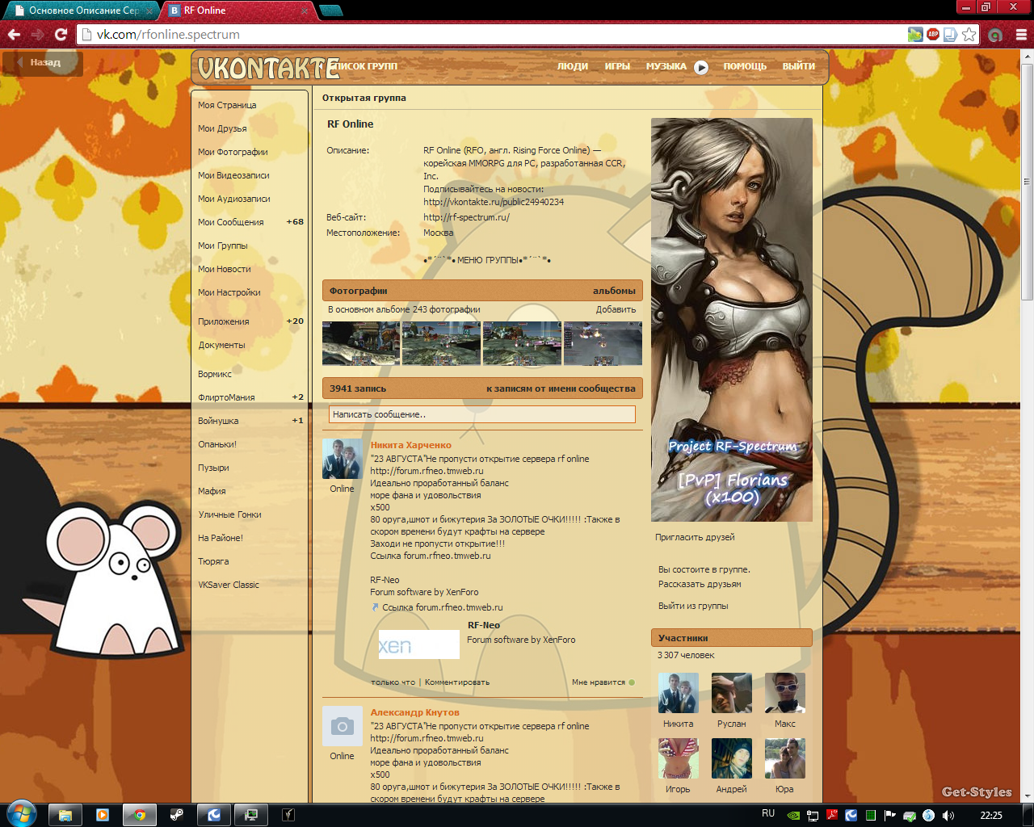Go to Моя Страница in sidebar
1034x827 pixels.
tap(227, 105)
